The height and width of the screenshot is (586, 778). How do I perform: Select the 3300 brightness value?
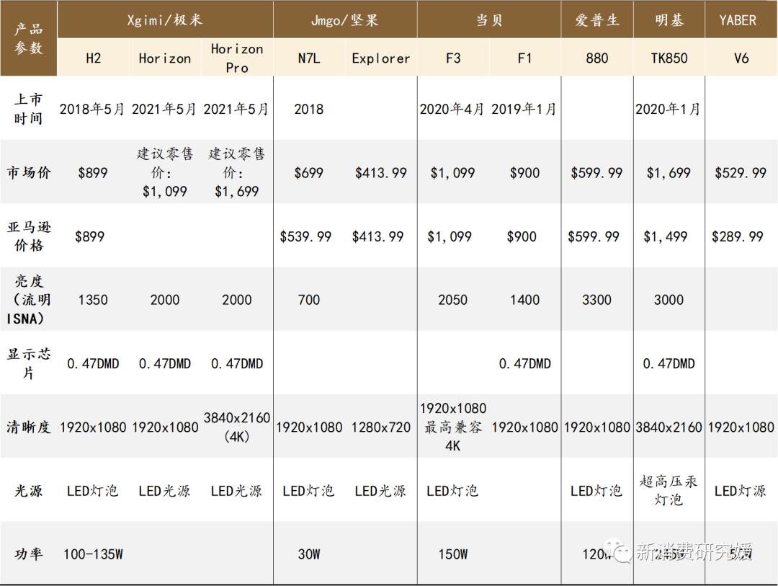pyautogui.click(x=597, y=300)
